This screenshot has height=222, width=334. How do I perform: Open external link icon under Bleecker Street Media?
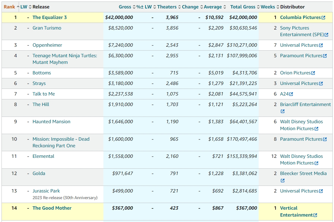283,180
